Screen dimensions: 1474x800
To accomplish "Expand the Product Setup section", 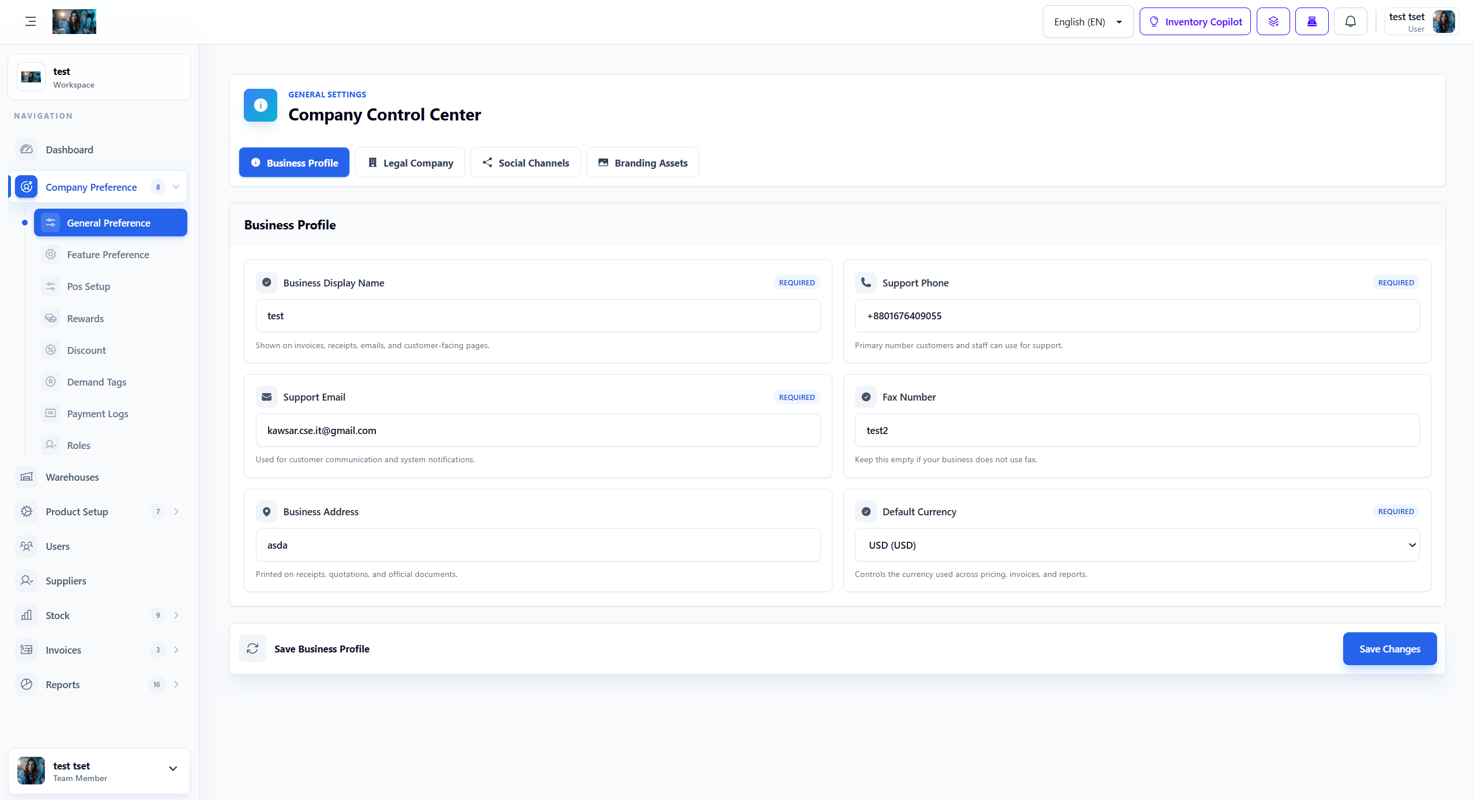I will (x=176, y=512).
